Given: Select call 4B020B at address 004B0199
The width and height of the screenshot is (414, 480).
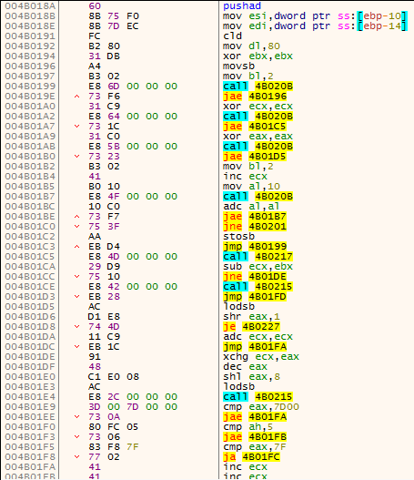Looking at the screenshot, I should tap(257, 86).
